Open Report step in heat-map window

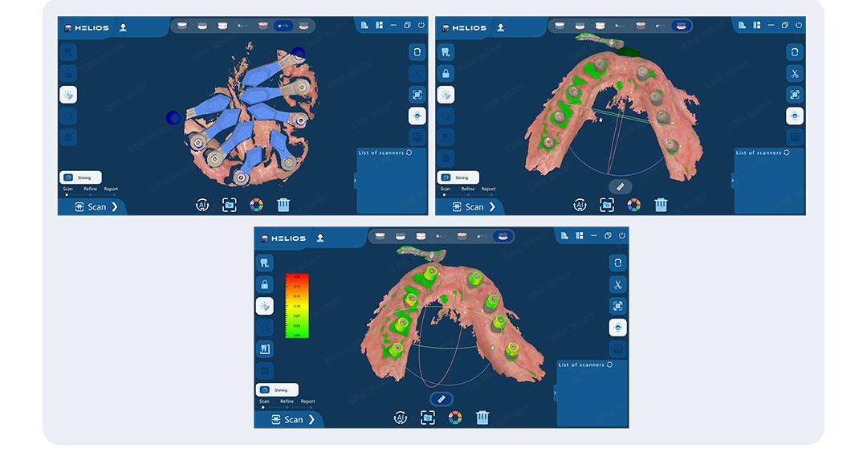click(308, 401)
